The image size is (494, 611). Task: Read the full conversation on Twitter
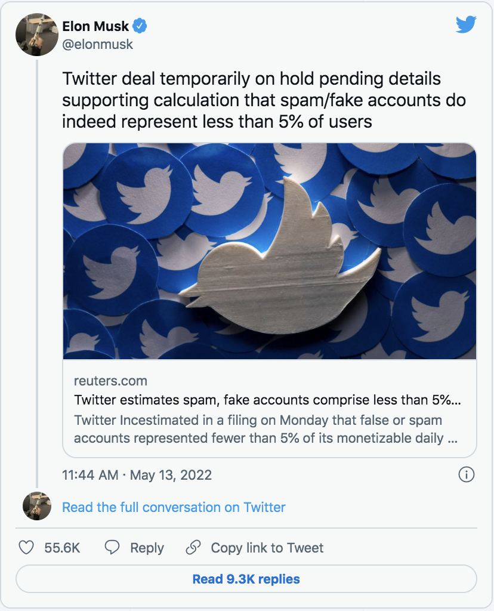click(174, 507)
